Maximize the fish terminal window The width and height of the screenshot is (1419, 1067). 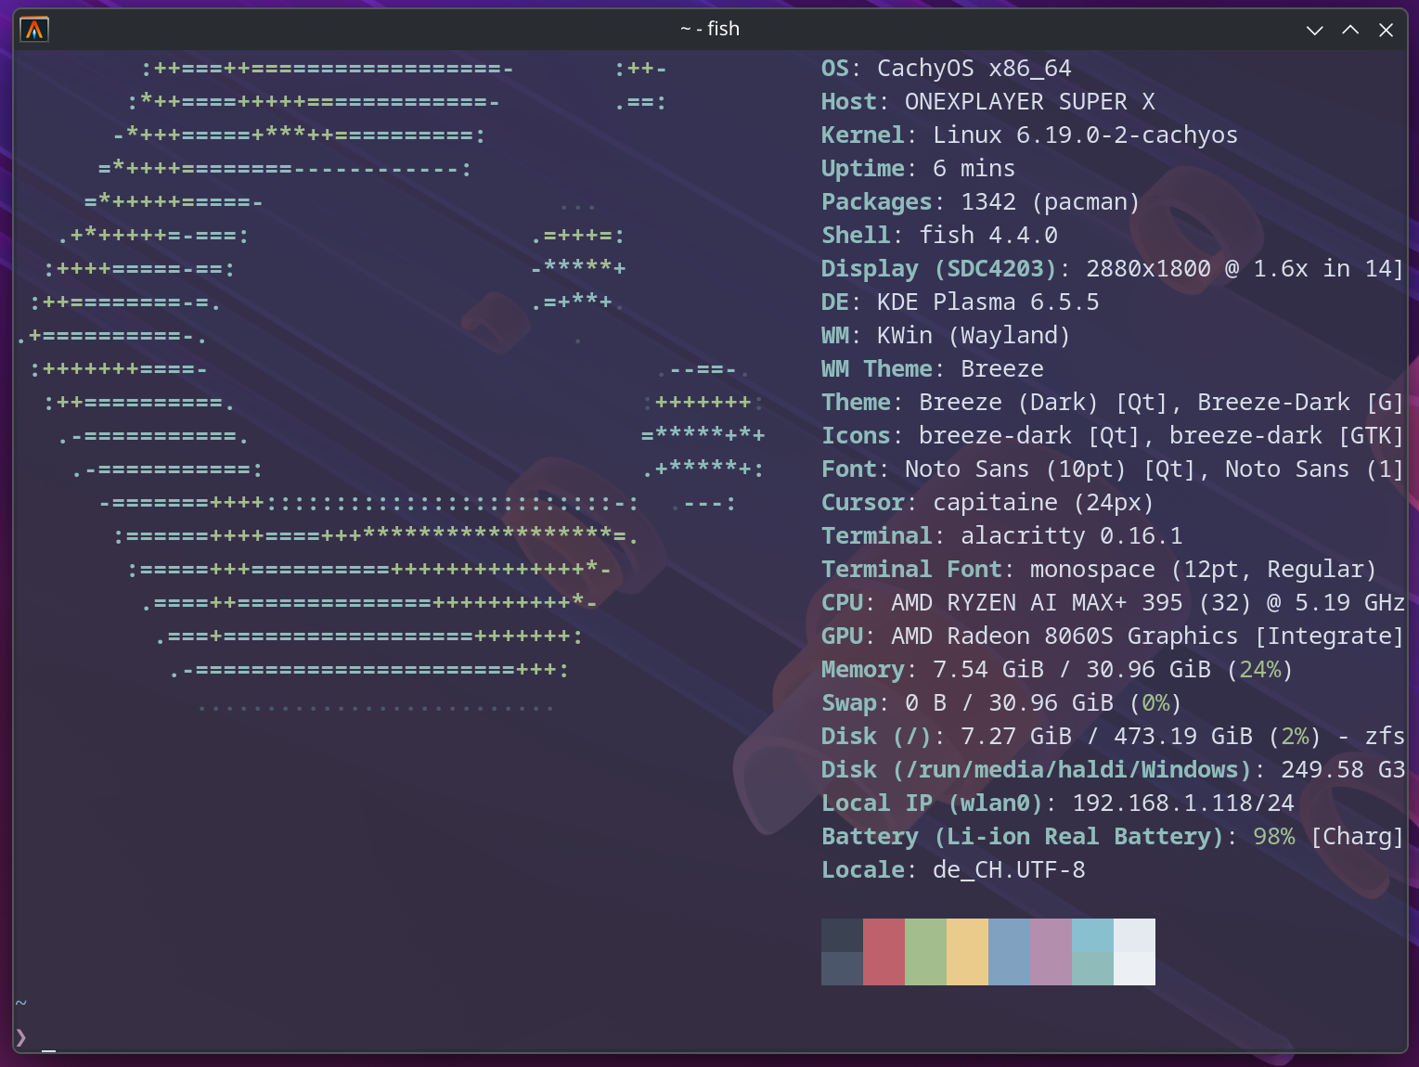(x=1350, y=30)
